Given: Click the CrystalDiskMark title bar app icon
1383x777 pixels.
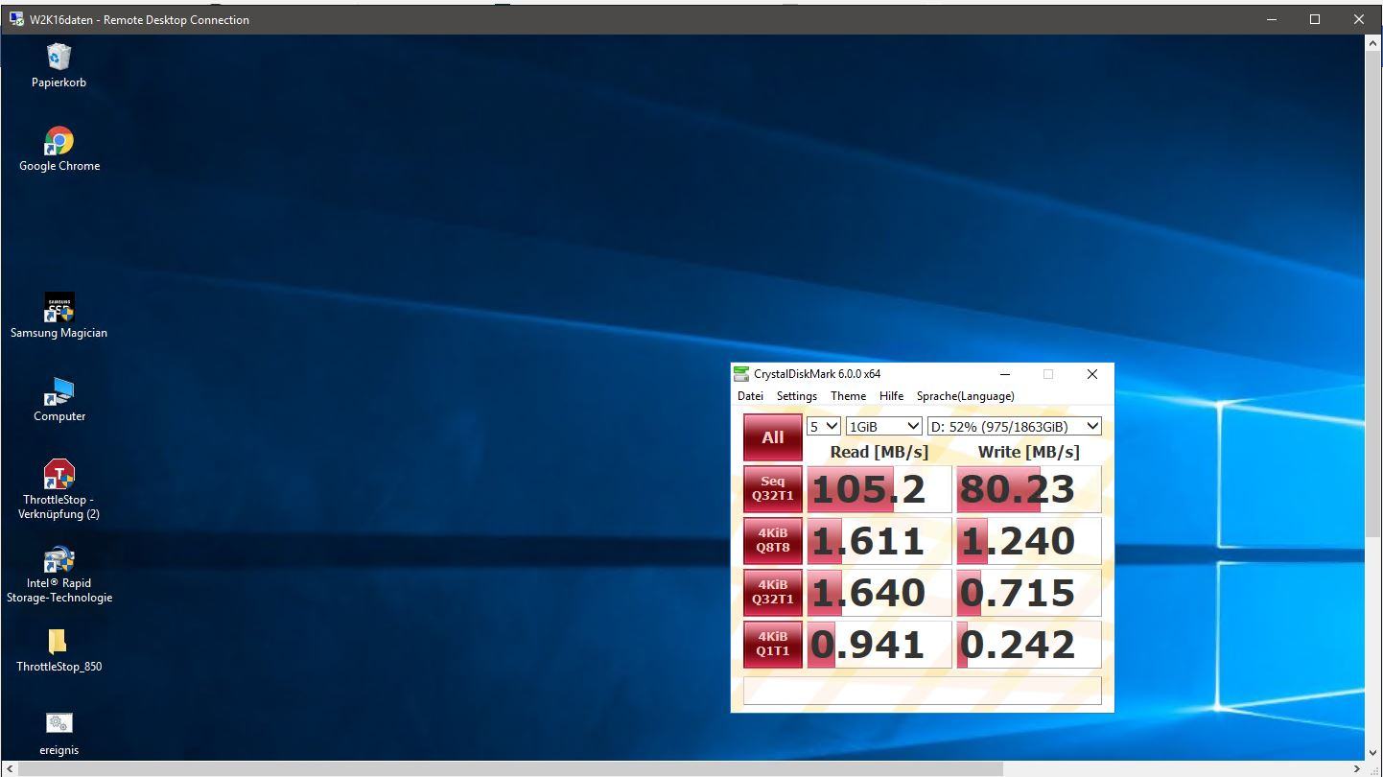Looking at the screenshot, I should (x=740, y=374).
